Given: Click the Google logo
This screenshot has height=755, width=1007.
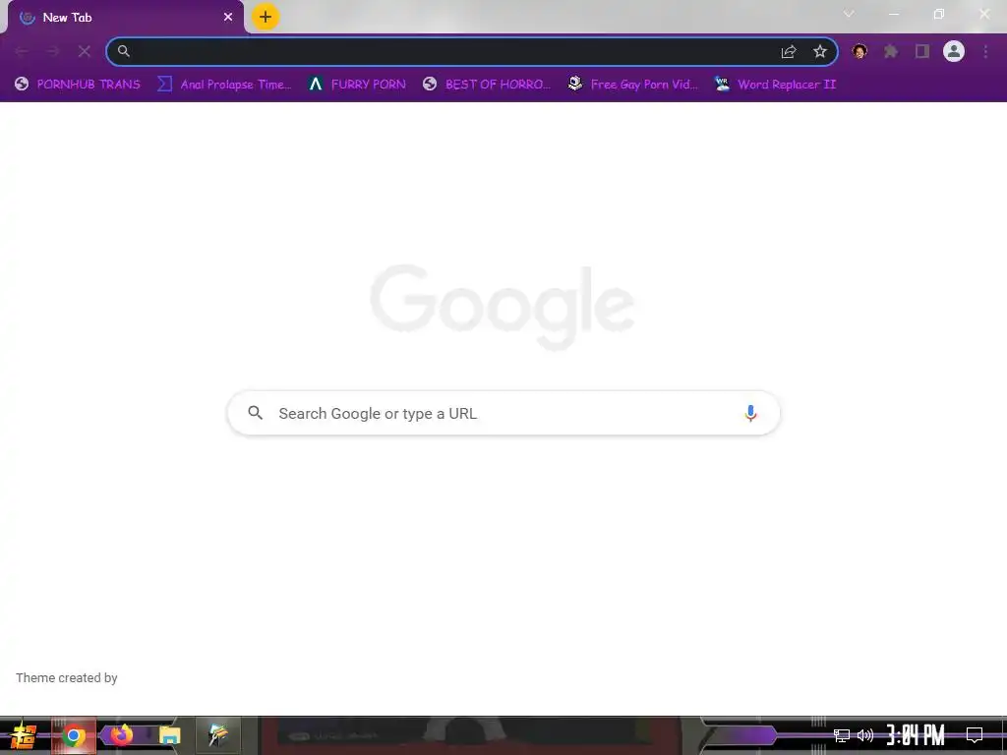Looking at the screenshot, I should pos(503,307).
